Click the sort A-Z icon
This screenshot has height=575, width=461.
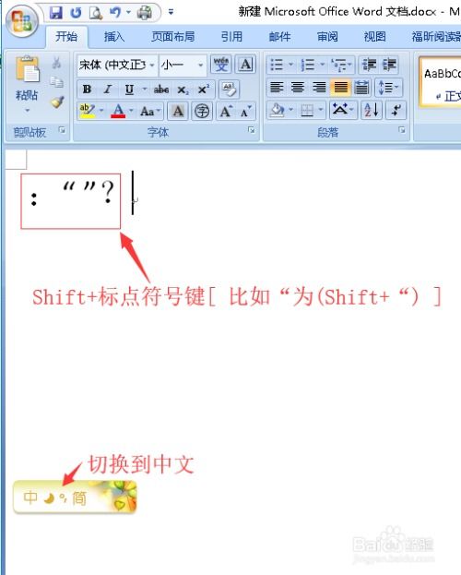click(x=372, y=110)
